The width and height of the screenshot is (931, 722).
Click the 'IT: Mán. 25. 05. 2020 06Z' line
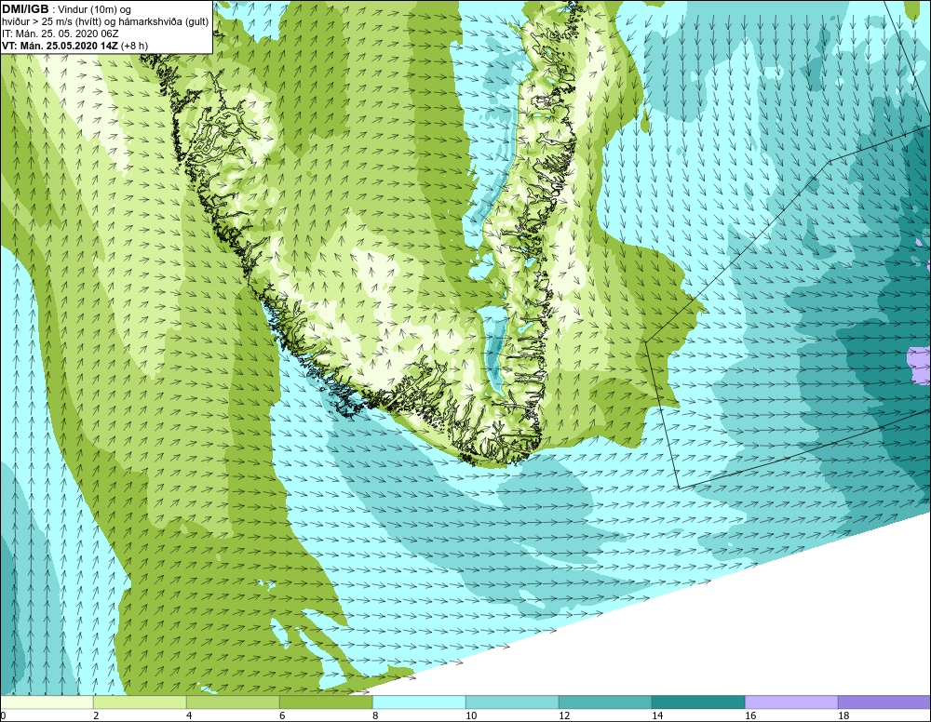coord(60,33)
